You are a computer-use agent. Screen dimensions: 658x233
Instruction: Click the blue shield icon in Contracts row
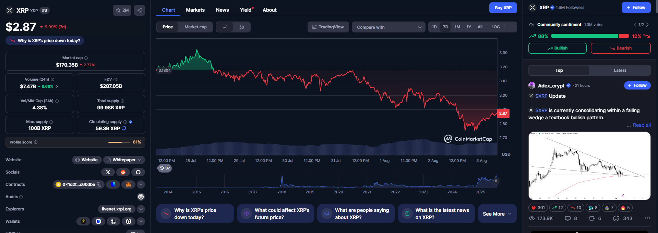113,184
